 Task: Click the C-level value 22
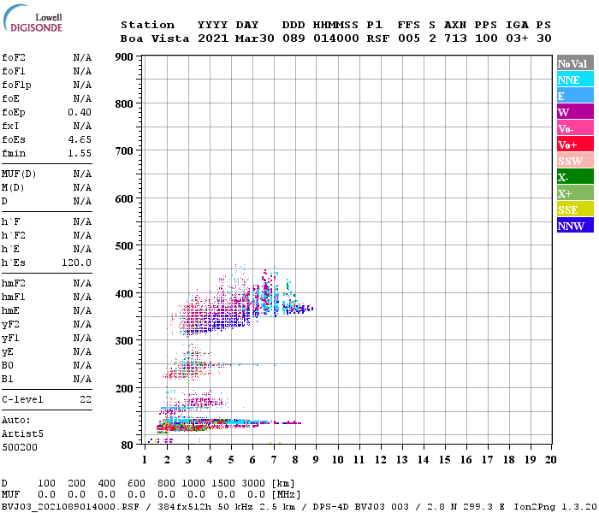point(86,399)
